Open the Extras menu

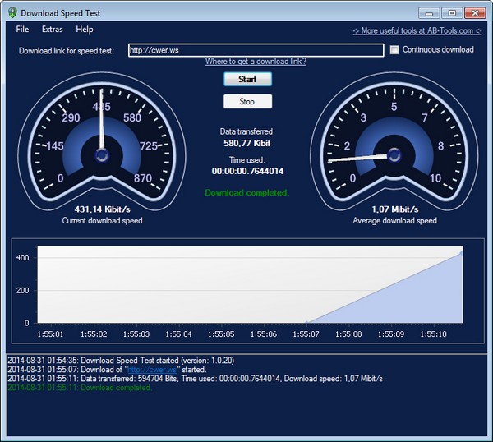click(52, 30)
